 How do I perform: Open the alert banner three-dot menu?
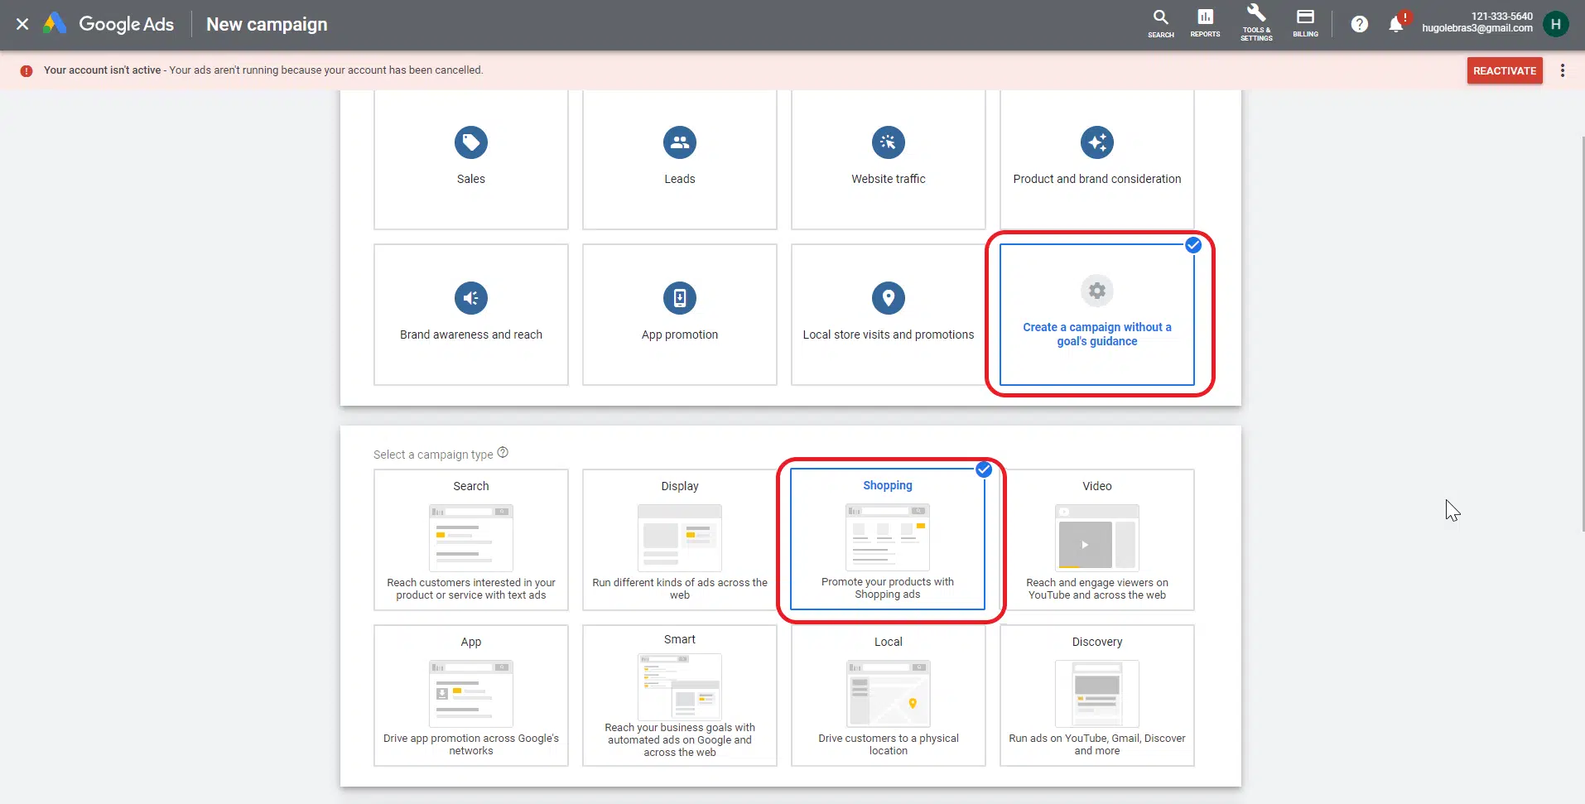pos(1562,70)
